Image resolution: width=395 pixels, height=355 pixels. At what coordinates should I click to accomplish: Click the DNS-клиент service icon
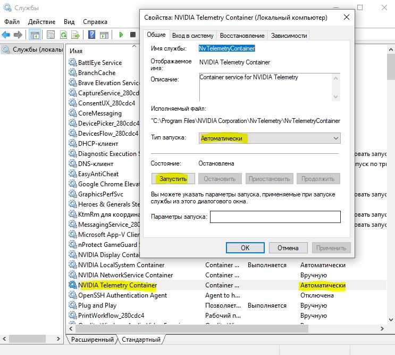72,163
